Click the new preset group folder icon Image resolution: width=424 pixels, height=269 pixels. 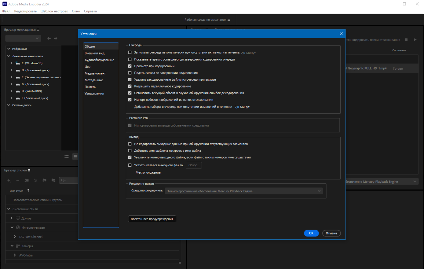27,180
